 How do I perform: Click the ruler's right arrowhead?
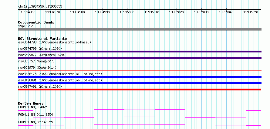261,10
